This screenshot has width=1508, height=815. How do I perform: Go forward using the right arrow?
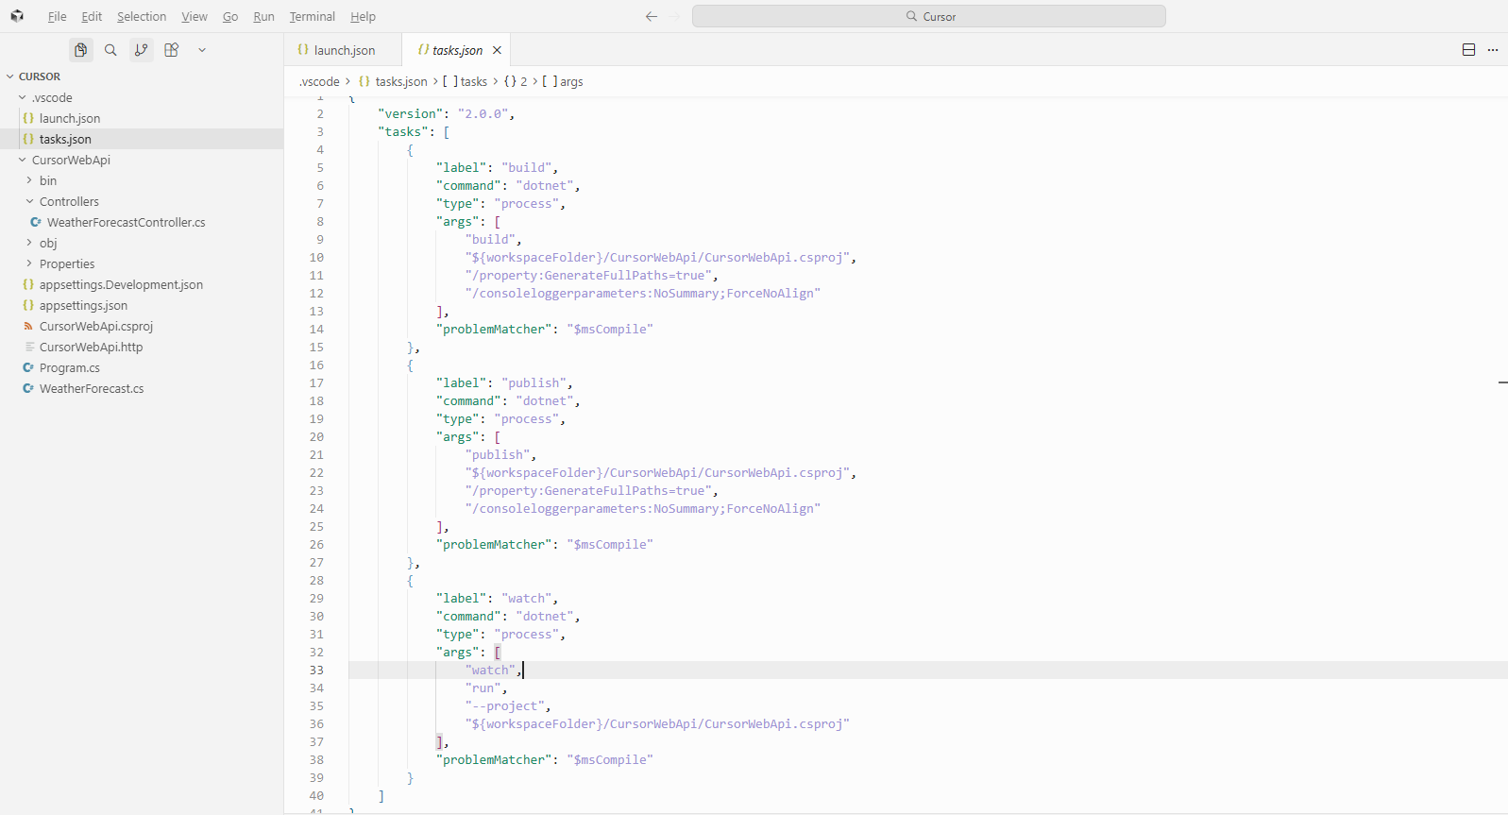pos(674,16)
